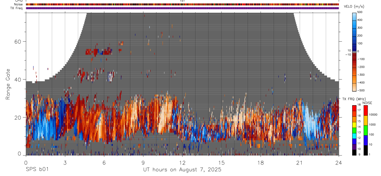Click the velocity legend value 200

pos(361,36)
